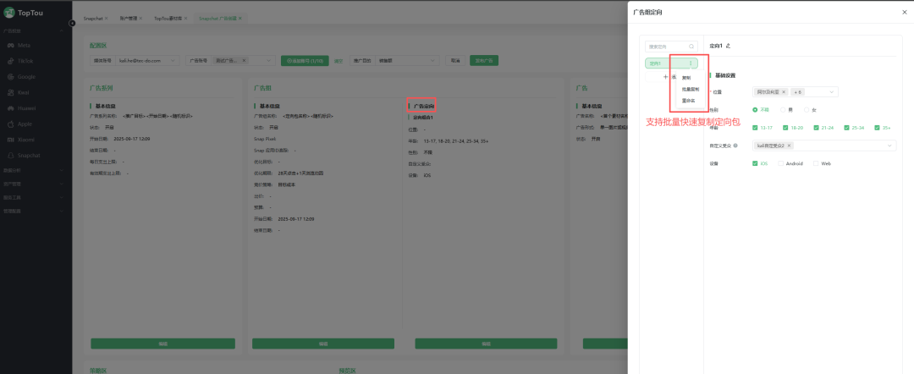
Task: Select the 定向1 targeting item
Action: tap(671, 63)
